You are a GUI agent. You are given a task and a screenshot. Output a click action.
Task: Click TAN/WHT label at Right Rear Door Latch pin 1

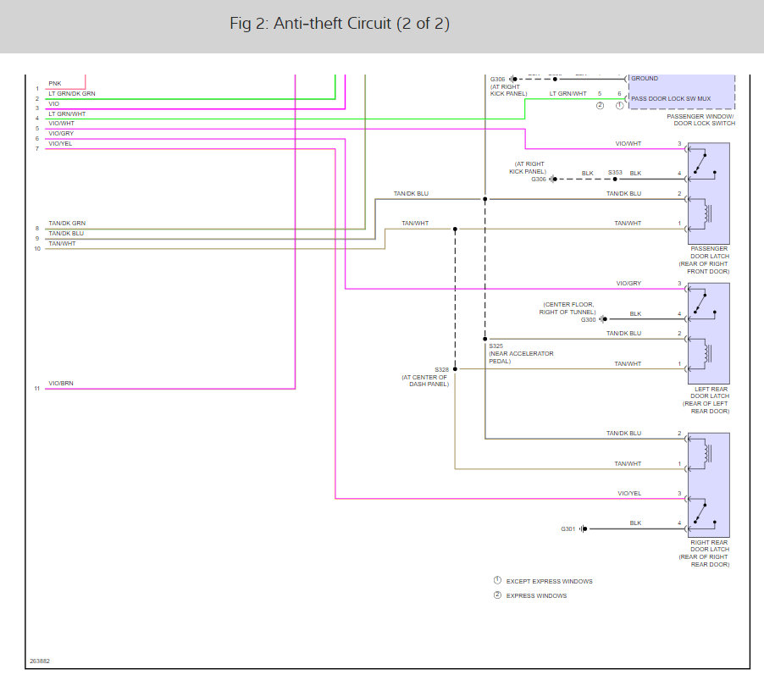[628, 464]
